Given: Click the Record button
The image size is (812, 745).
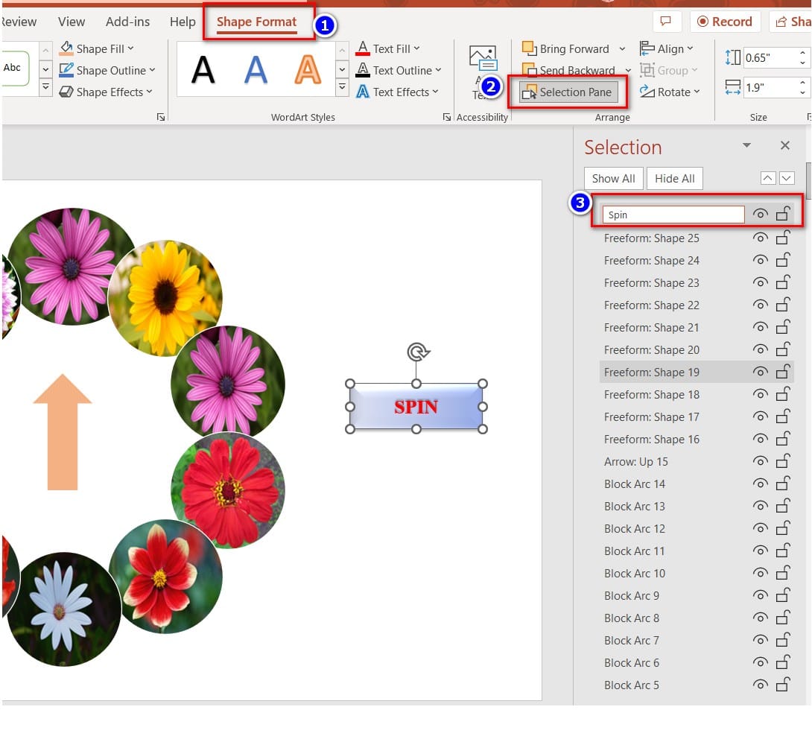Looking at the screenshot, I should (725, 21).
